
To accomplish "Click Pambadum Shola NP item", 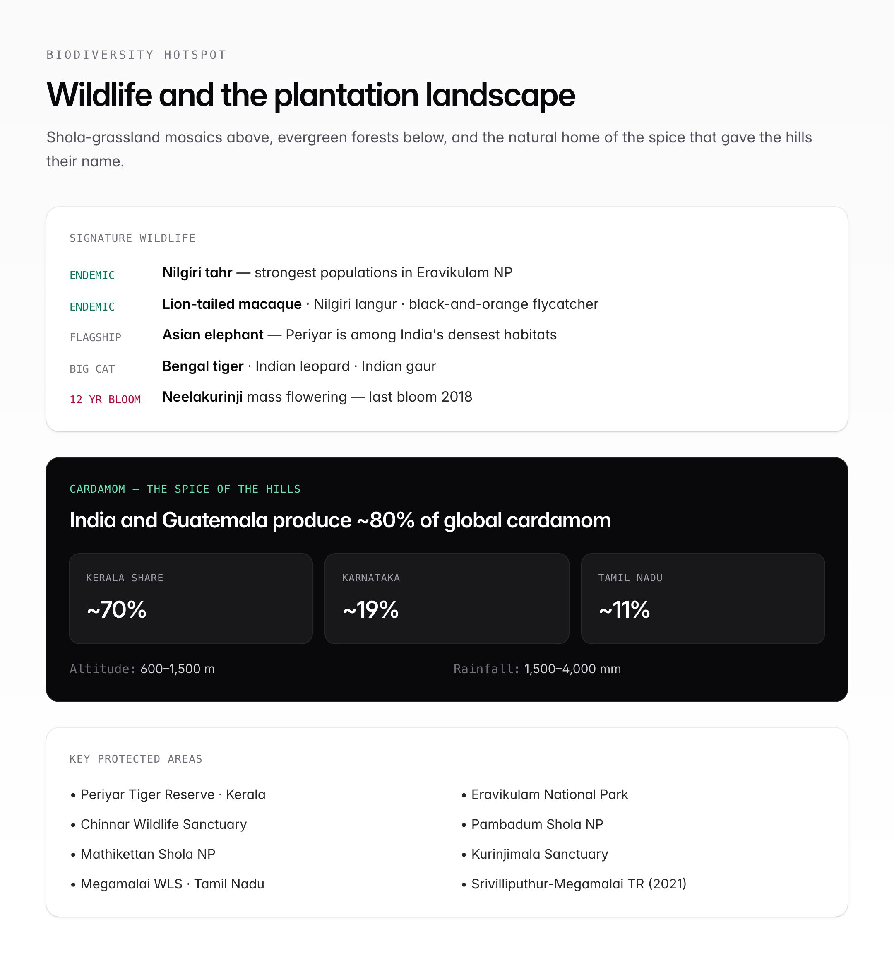I will point(532,825).
